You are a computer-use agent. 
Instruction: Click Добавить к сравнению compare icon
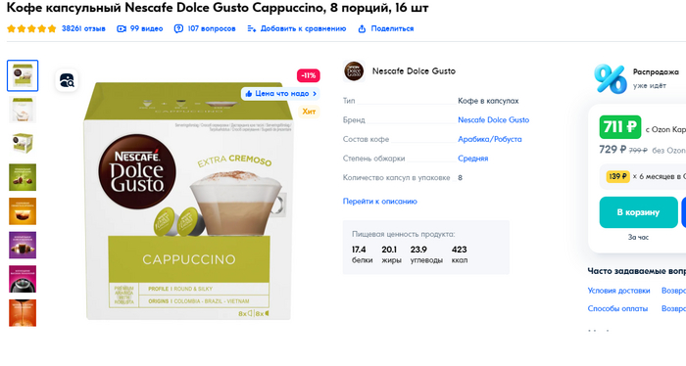(251, 28)
